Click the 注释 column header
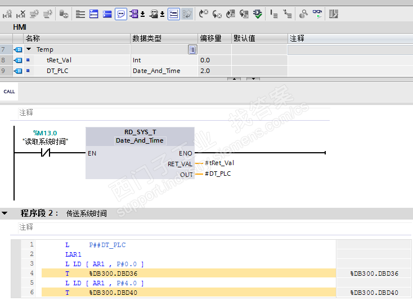This screenshot has width=413, height=301. (351, 38)
